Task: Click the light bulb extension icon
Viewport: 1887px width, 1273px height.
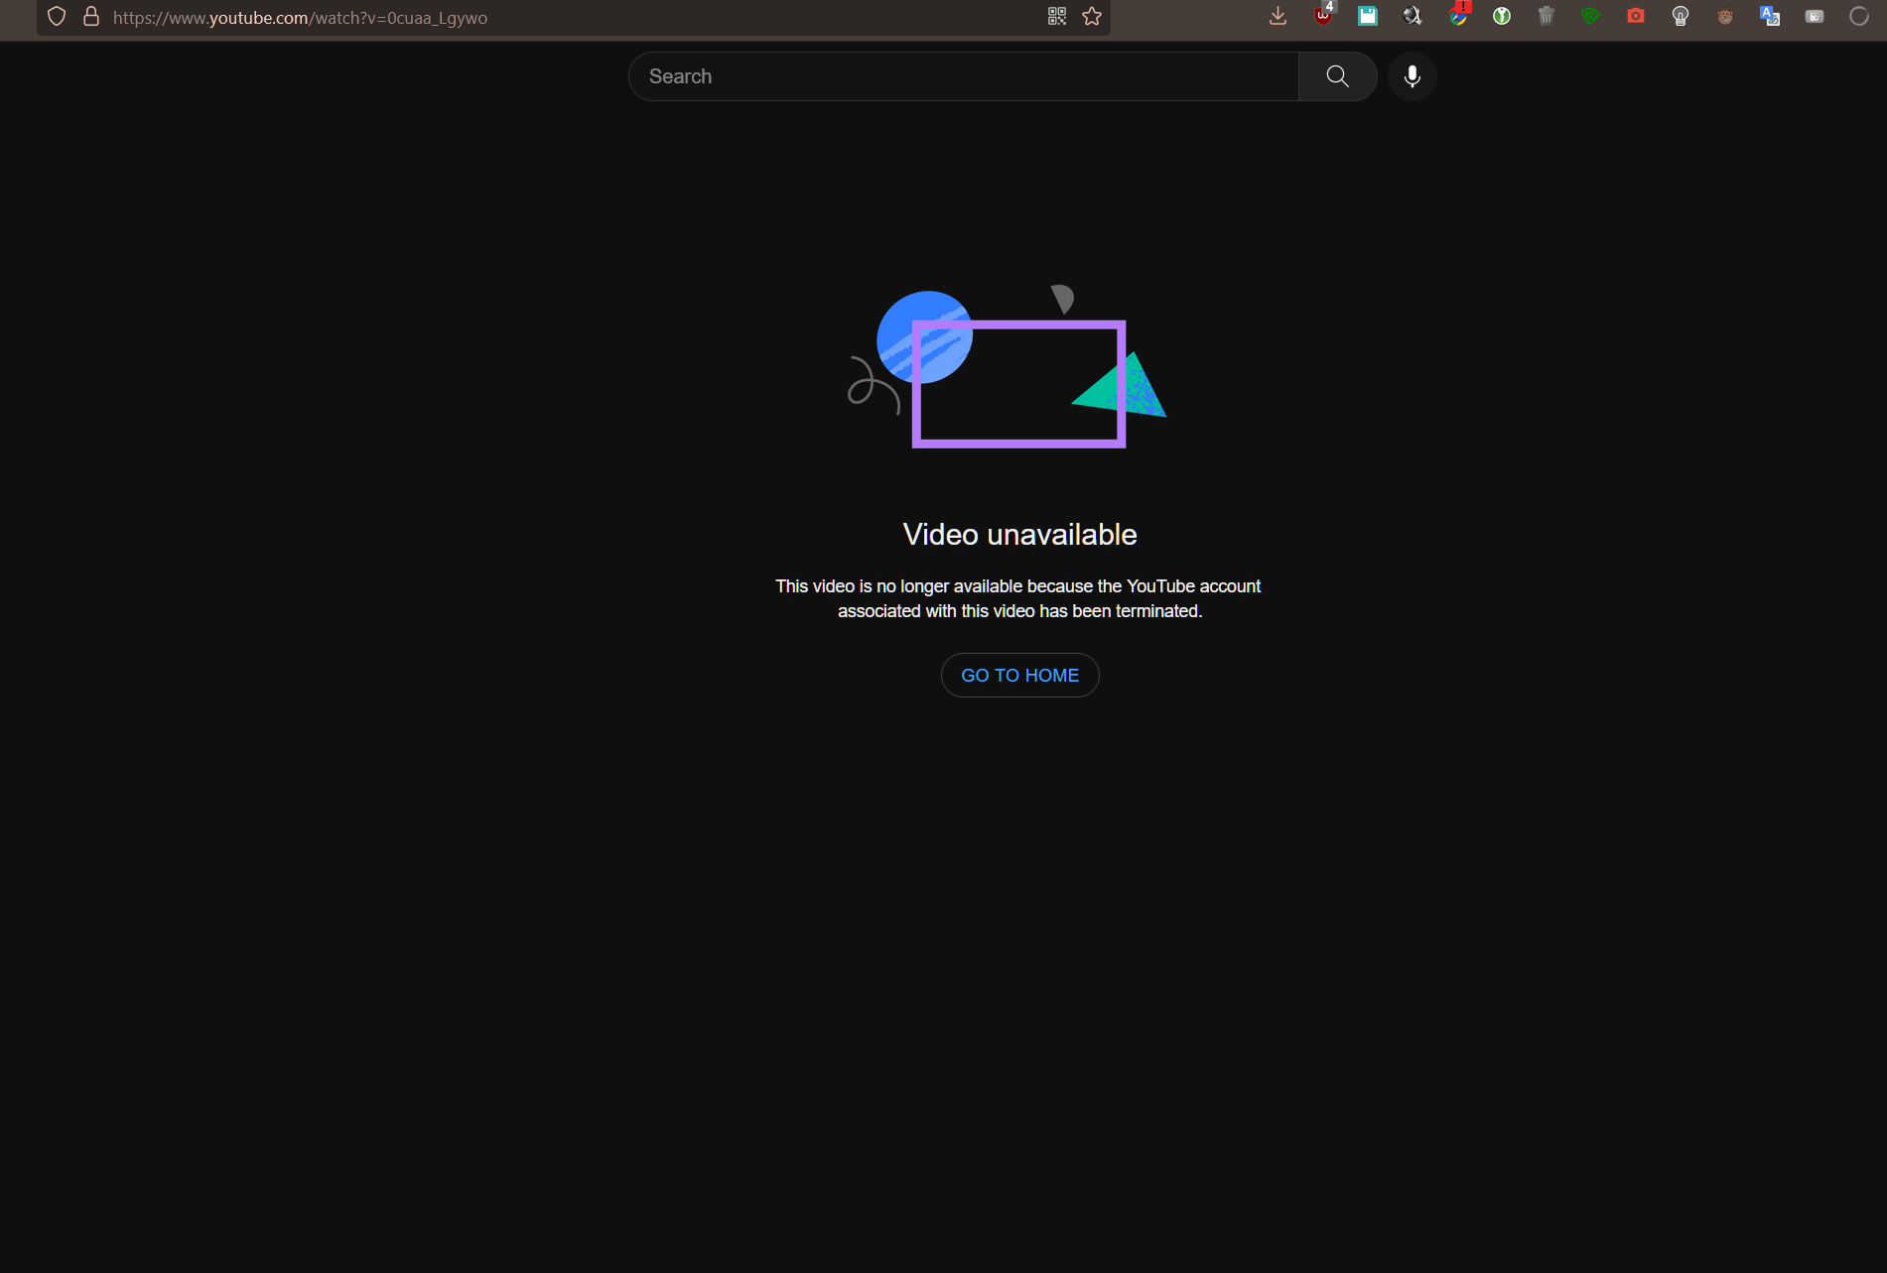Action: click(x=1681, y=16)
